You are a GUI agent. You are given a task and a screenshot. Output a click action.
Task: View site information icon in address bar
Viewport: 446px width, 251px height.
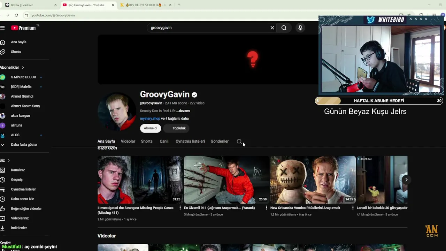26,15
